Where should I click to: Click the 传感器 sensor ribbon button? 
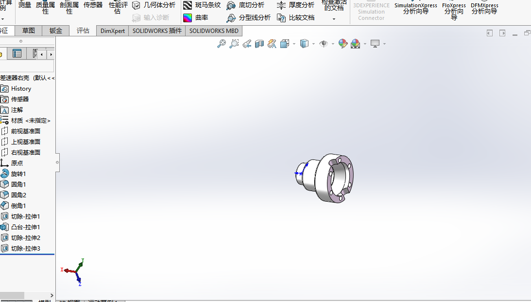click(93, 5)
